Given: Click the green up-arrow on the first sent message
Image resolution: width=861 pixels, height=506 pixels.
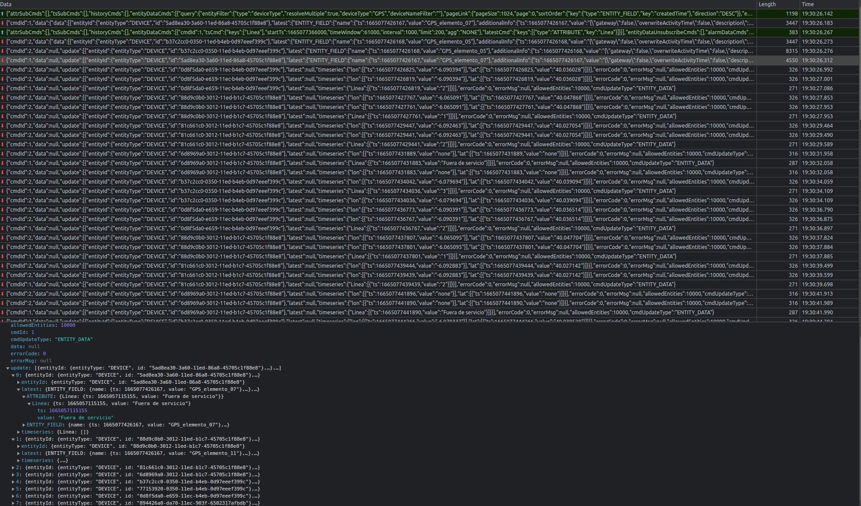Looking at the screenshot, I should click(x=3, y=13).
